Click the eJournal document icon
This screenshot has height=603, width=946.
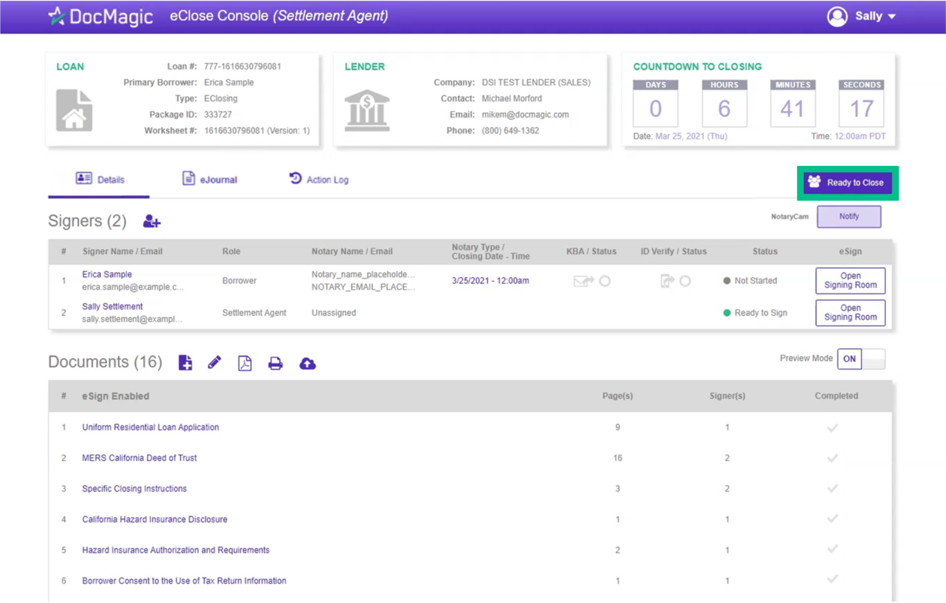[188, 178]
